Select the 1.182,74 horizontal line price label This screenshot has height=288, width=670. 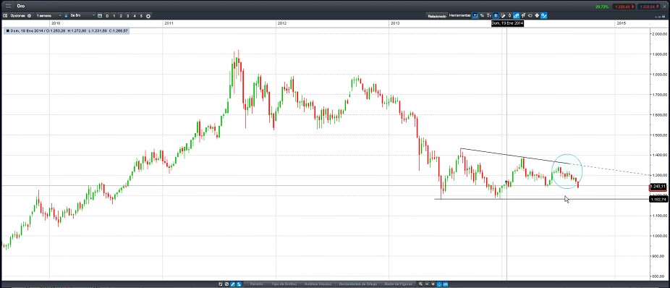(x=658, y=199)
